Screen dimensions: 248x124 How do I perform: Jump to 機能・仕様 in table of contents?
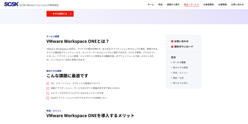178,78
